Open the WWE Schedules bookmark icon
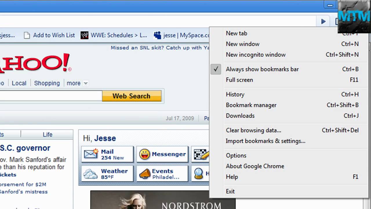Viewport: 371px width, 209px height. (x=84, y=35)
